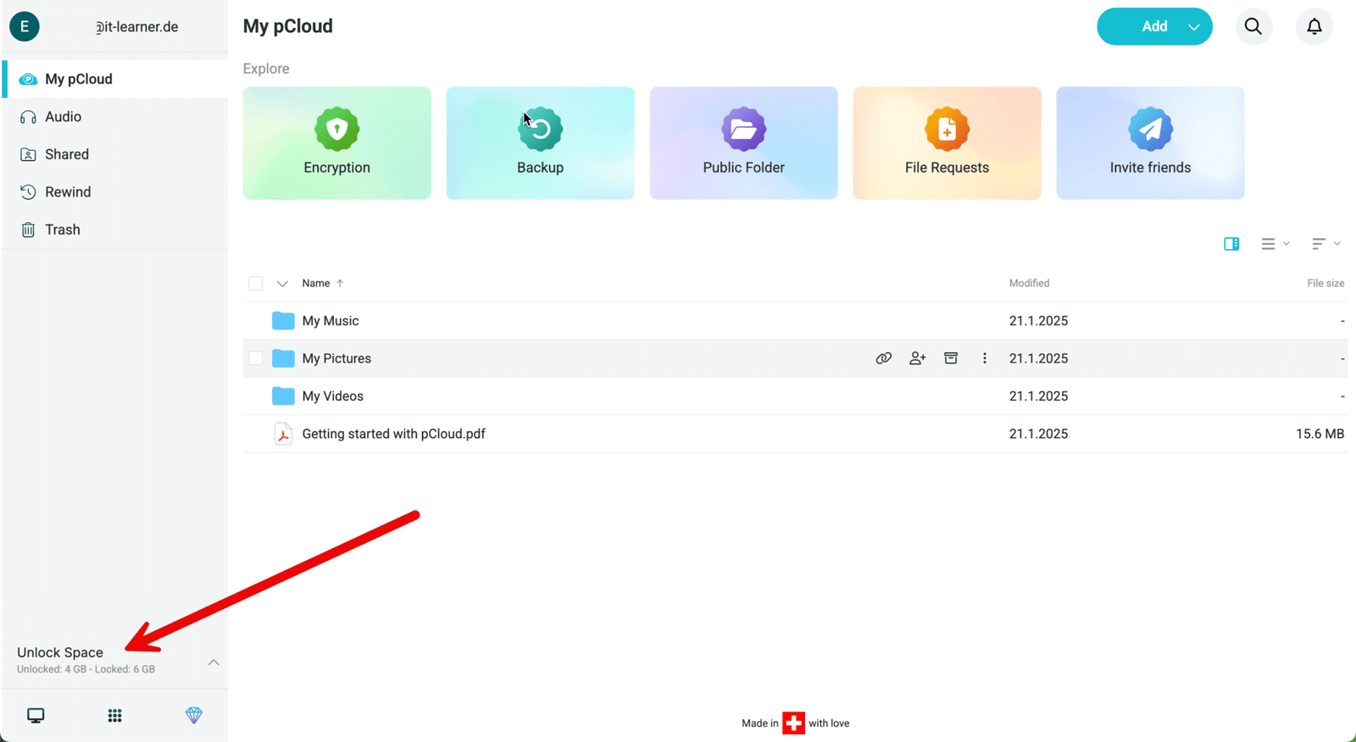Viewport: 1356px width, 742px height.
Task: Click My Music modified date 21.1.2025
Action: coord(1038,321)
